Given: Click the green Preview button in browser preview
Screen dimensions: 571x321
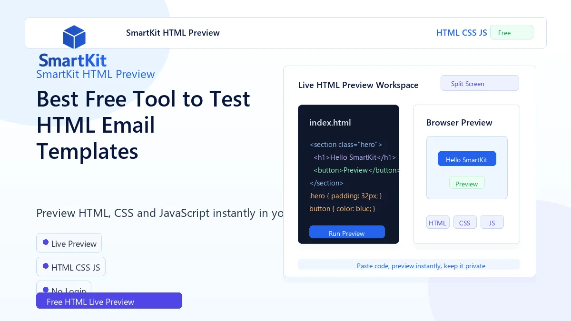Looking at the screenshot, I should (x=467, y=183).
